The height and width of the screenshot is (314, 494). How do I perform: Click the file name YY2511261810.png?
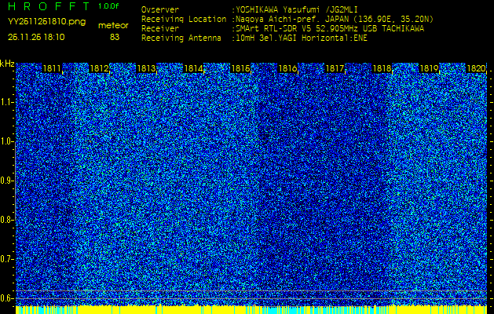point(46,22)
